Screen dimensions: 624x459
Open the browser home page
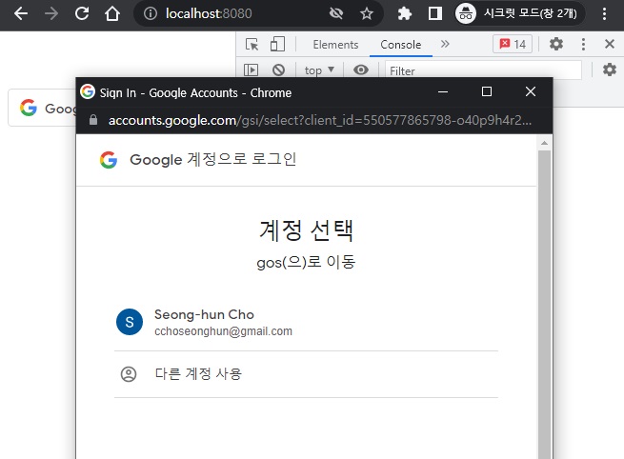(x=112, y=13)
